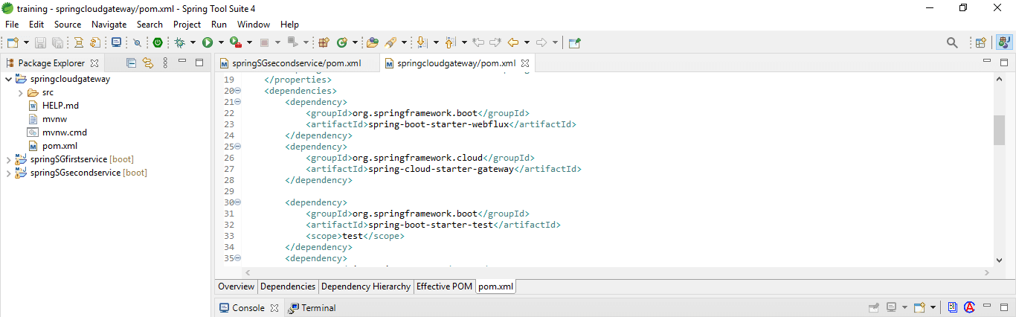Select the Java perspective button
Screen dimensions: 1016x317
click(x=1003, y=42)
